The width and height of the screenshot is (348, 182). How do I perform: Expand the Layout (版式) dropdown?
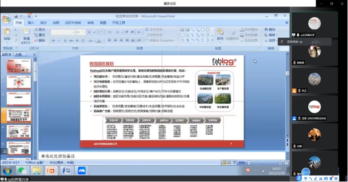[41, 30]
